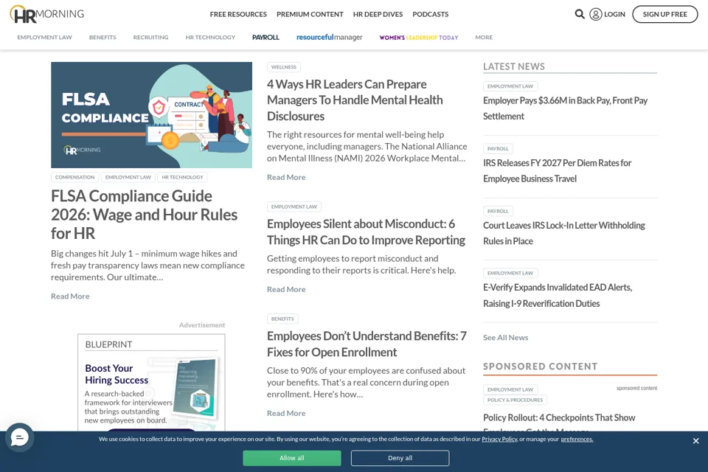The height and width of the screenshot is (472, 708).
Task: Open Women's Leadership Today link
Action: pos(419,38)
